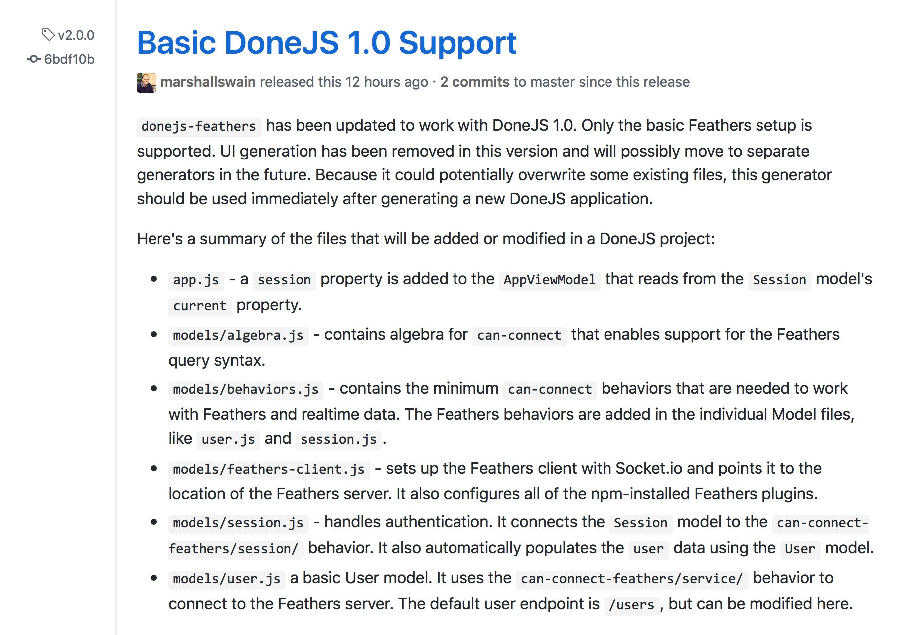Screen dimensions: 909x635
Task: Click the can-connect-feathers/service/ code text
Action: [x=631, y=579]
